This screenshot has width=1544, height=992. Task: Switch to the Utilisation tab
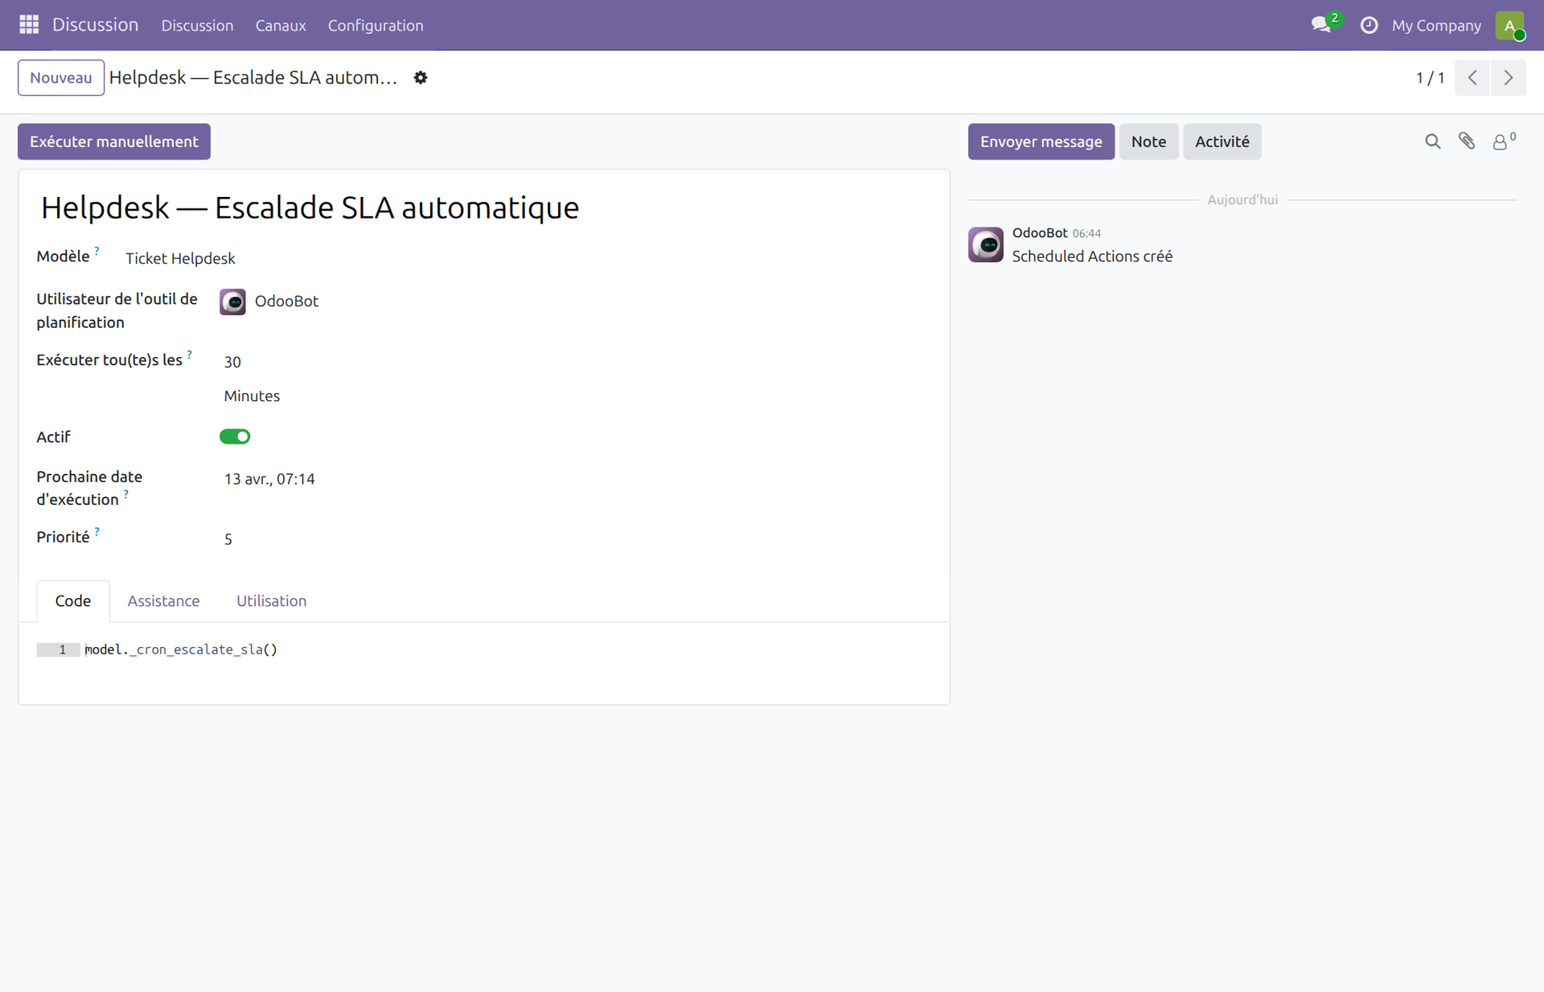271,601
